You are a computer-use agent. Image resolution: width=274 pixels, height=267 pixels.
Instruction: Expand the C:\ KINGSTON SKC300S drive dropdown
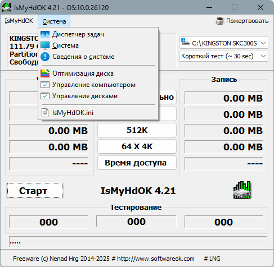pyautogui.click(x=263, y=43)
